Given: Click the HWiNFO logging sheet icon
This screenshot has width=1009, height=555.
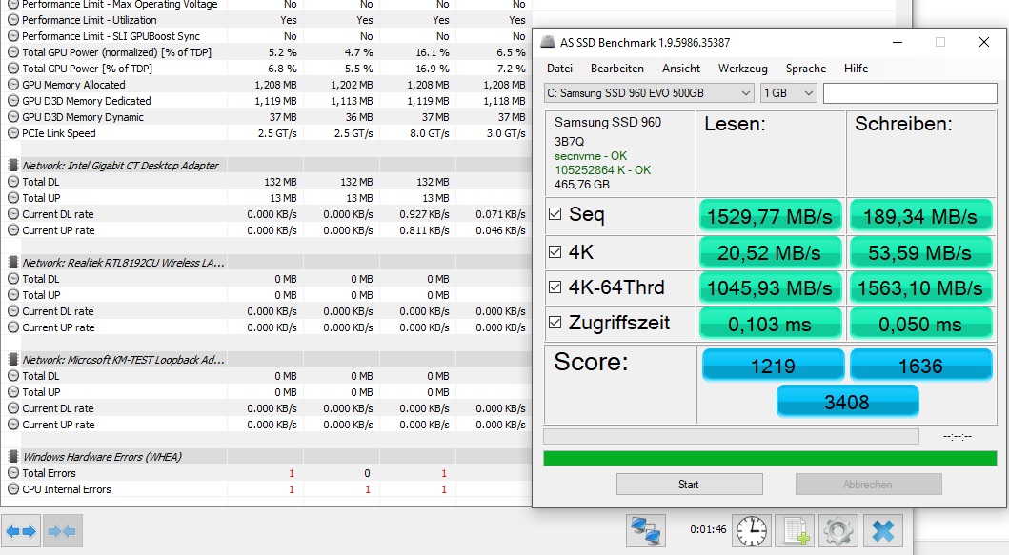Looking at the screenshot, I should tap(796, 531).
